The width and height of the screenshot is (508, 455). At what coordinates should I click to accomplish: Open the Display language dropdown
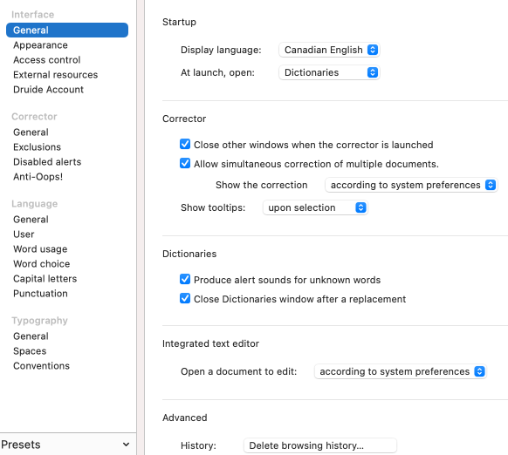tap(329, 50)
